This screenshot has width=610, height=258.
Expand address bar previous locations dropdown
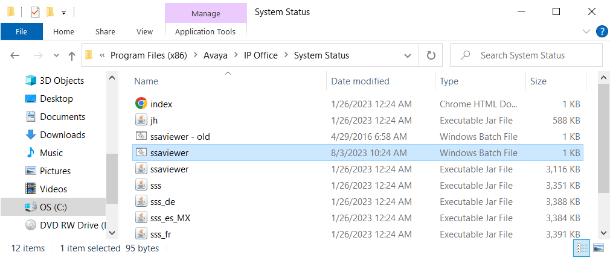pyautogui.click(x=408, y=55)
